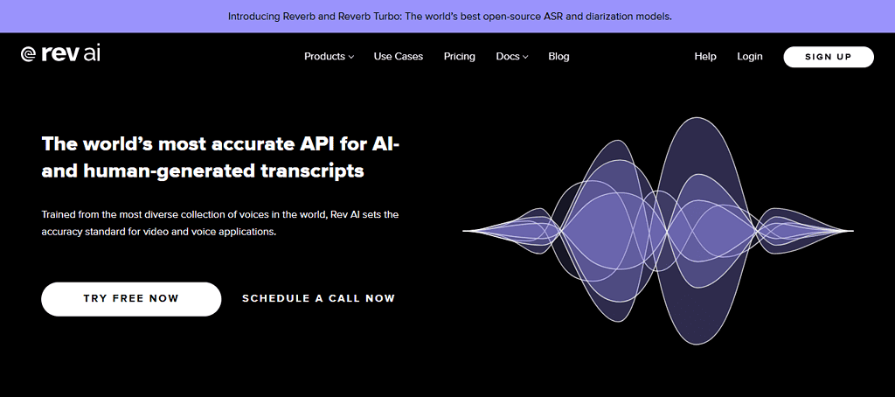895x397 pixels.
Task: Click the TRY FREE NOW button
Action: click(131, 299)
